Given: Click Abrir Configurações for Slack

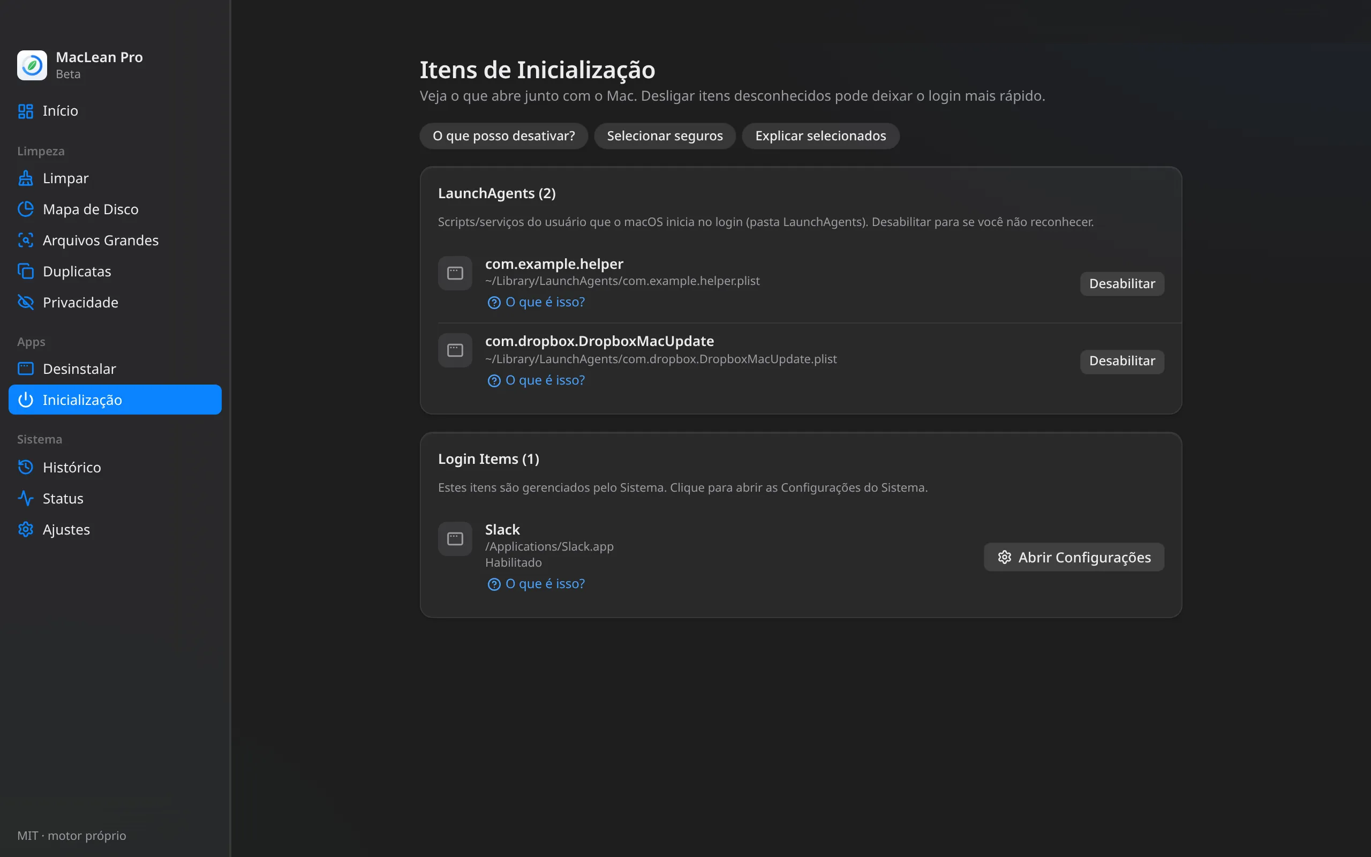Looking at the screenshot, I should tap(1074, 558).
